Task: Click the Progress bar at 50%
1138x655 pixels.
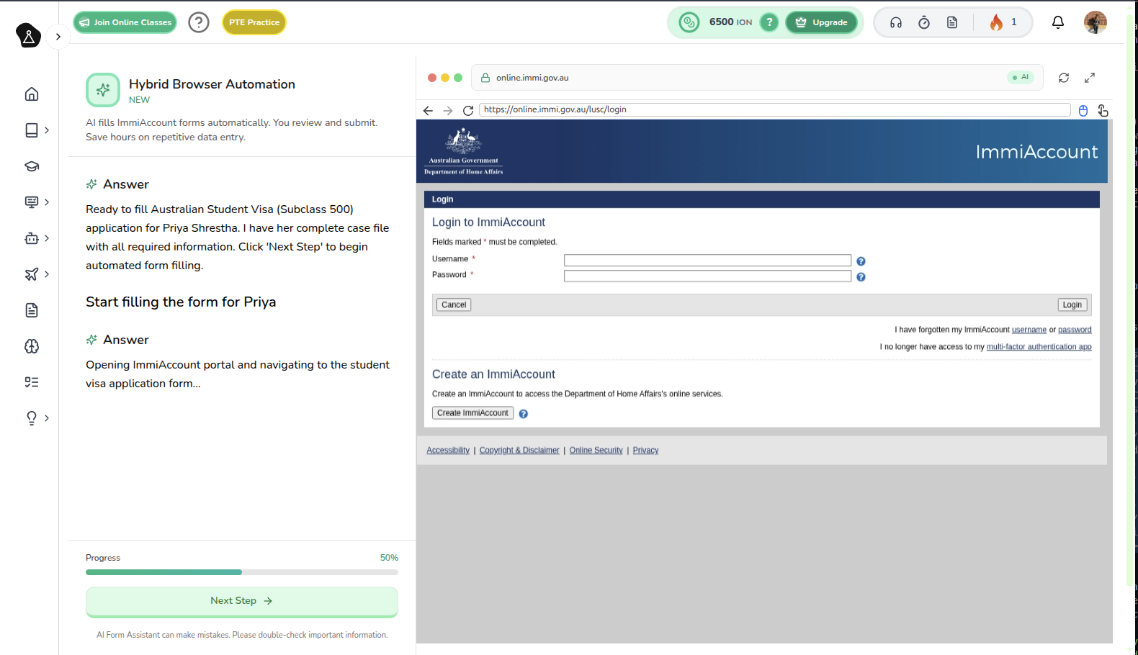Action: [x=241, y=572]
